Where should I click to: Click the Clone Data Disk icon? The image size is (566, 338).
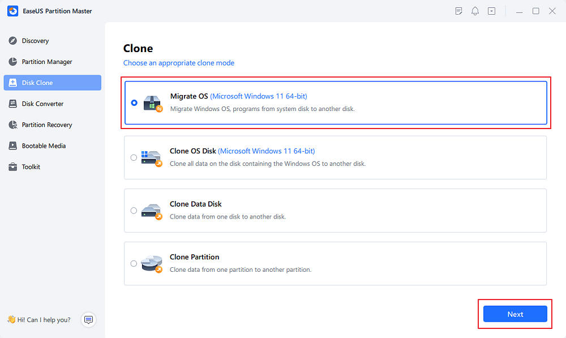[152, 211]
